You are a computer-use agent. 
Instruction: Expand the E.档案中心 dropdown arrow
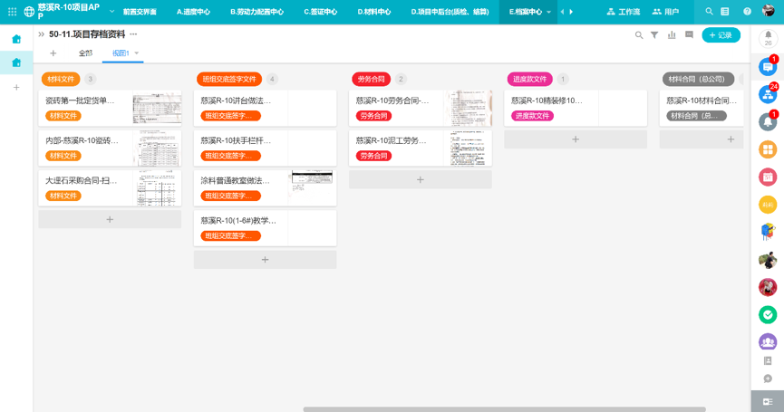(549, 12)
